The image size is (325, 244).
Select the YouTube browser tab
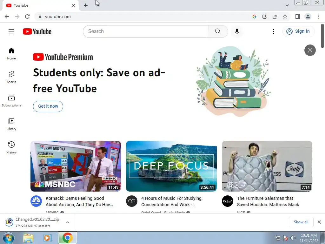coord(40,5)
